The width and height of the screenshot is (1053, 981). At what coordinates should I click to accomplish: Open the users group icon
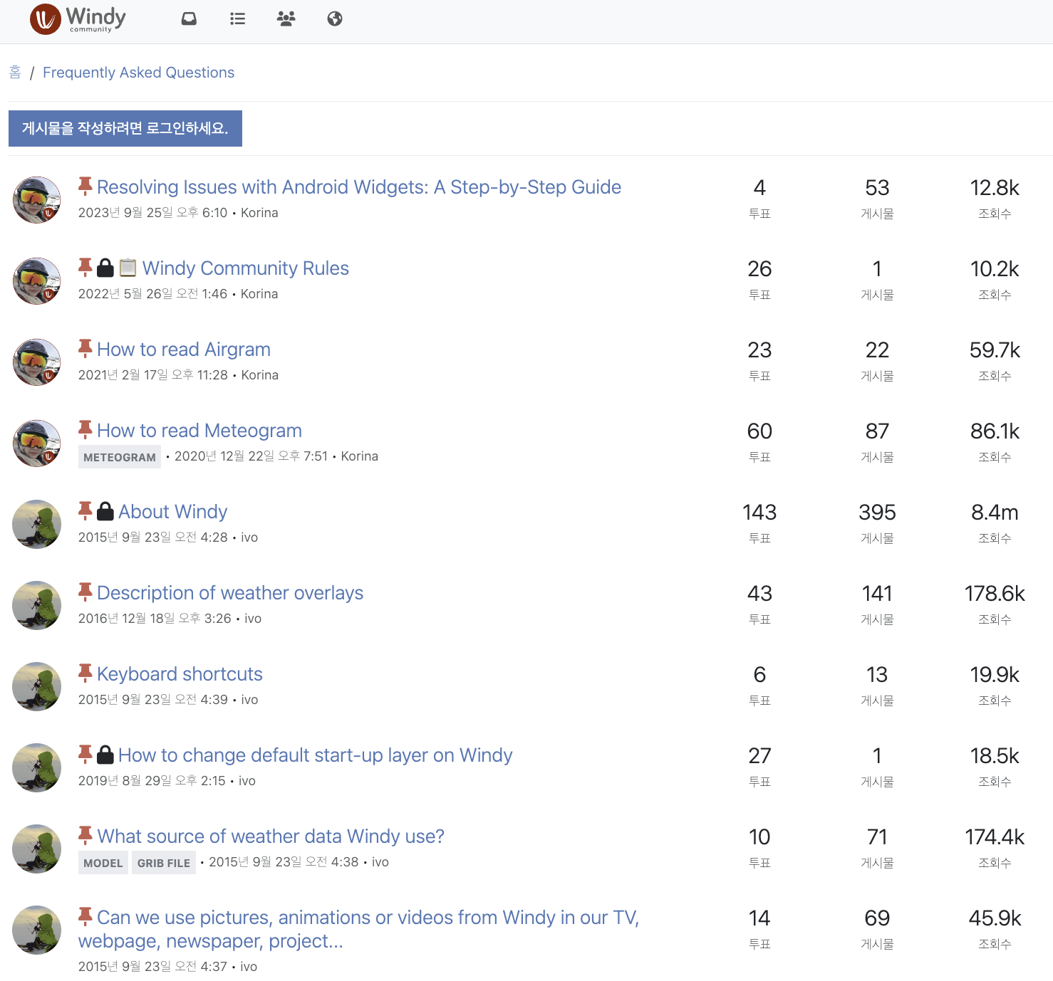(x=286, y=19)
